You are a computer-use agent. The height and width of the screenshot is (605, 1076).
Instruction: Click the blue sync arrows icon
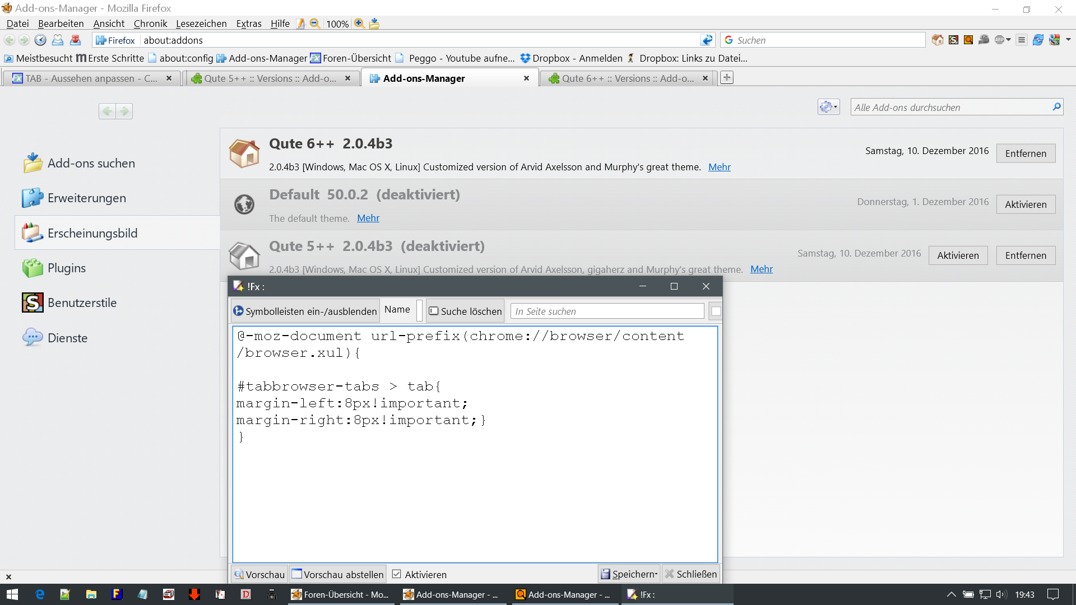[x=1038, y=40]
